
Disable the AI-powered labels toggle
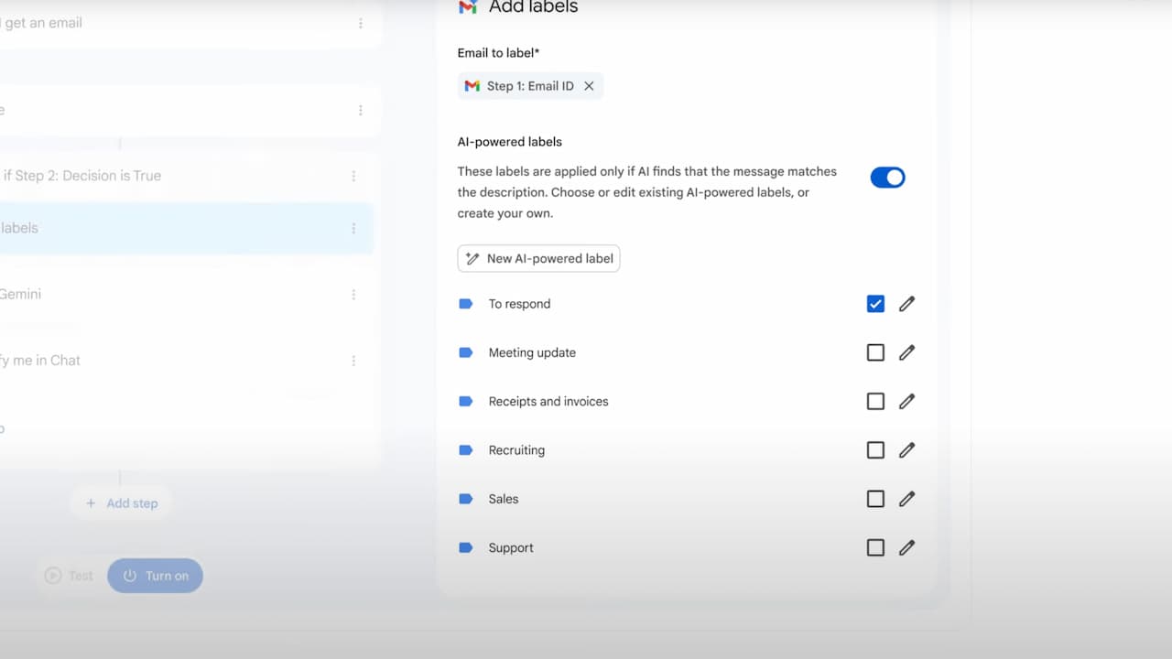(887, 177)
